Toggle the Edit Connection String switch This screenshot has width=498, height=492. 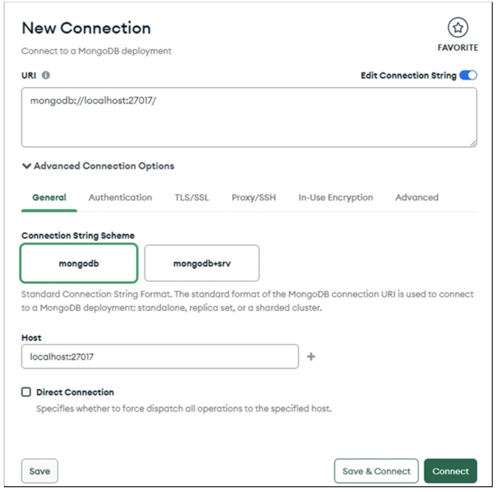point(468,75)
